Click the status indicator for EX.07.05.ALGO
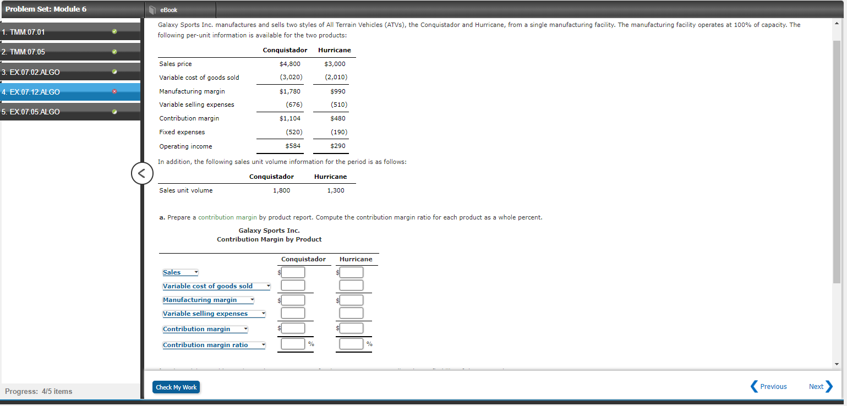The width and height of the screenshot is (847, 406). coord(114,111)
